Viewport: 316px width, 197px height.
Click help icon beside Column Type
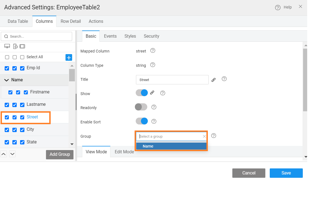click(x=152, y=65)
